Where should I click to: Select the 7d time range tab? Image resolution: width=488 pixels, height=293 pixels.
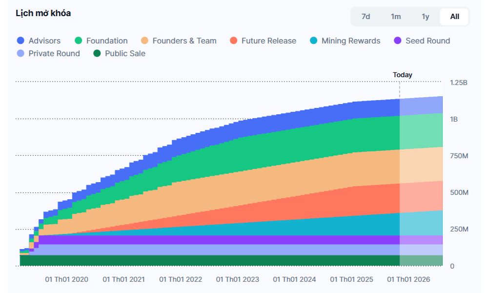tap(366, 17)
